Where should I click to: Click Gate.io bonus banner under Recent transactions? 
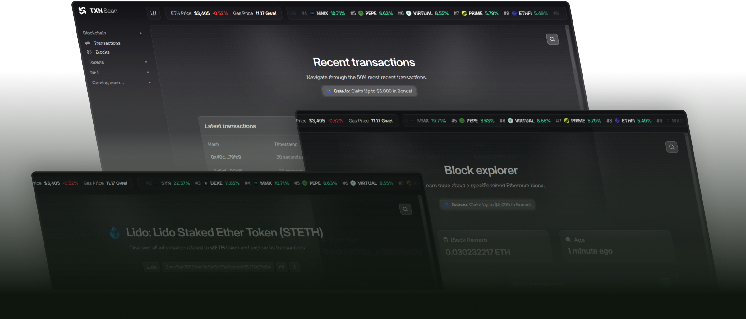pos(369,91)
